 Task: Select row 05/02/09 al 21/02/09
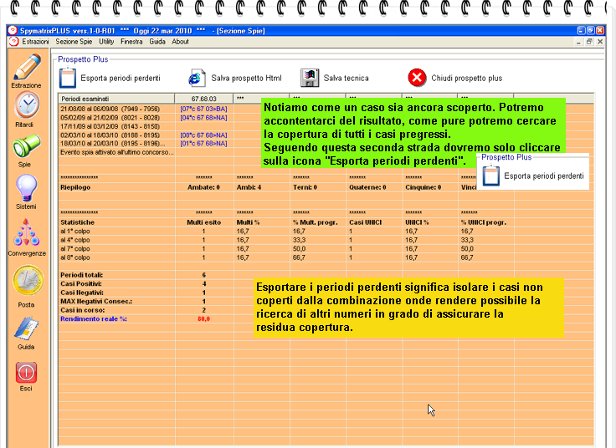(110, 118)
